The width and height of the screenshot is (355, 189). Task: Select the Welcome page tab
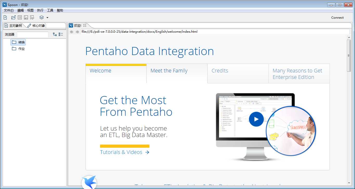116,73
